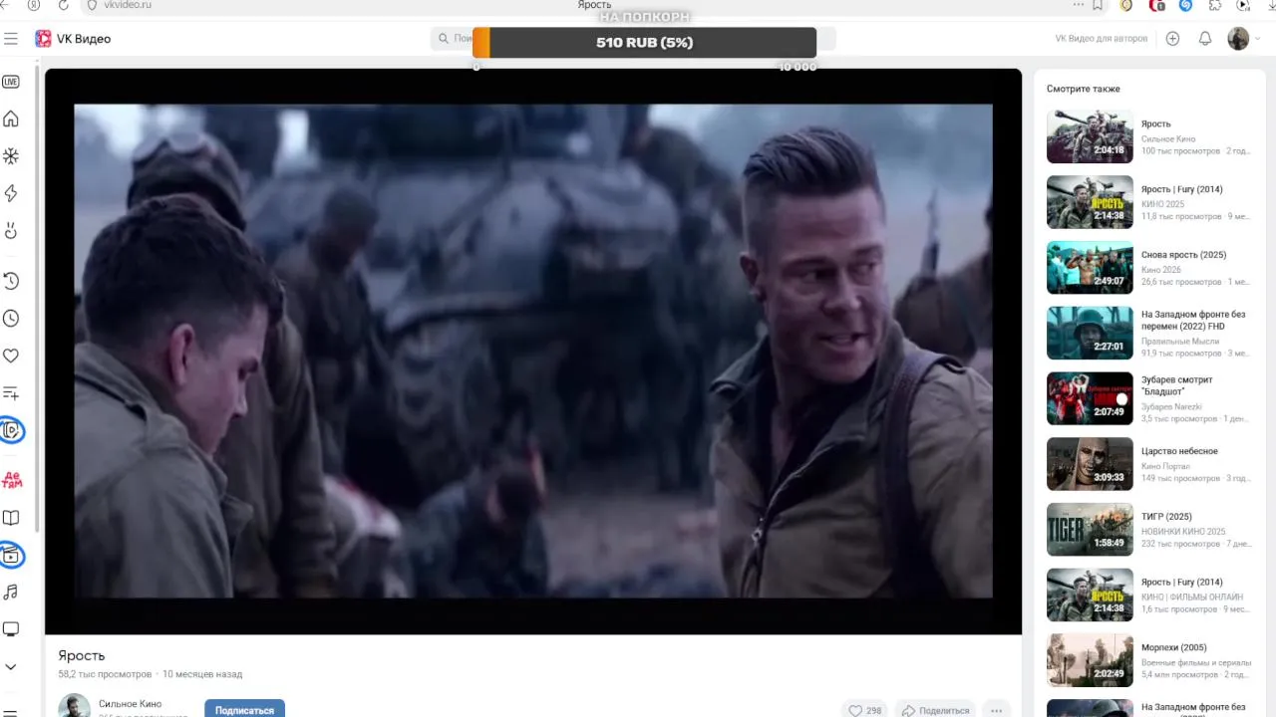Open the ТИГР (2025) thumbnail

pyautogui.click(x=1090, y=529)
